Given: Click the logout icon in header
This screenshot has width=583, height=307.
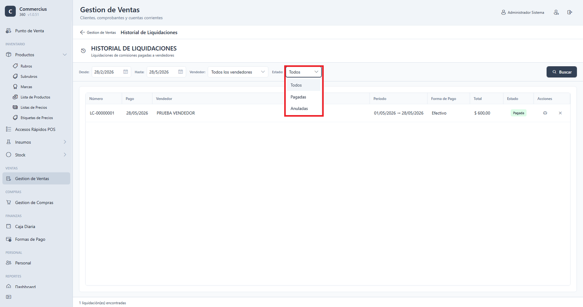Looking at the screenshot, I should coord(570,12).
